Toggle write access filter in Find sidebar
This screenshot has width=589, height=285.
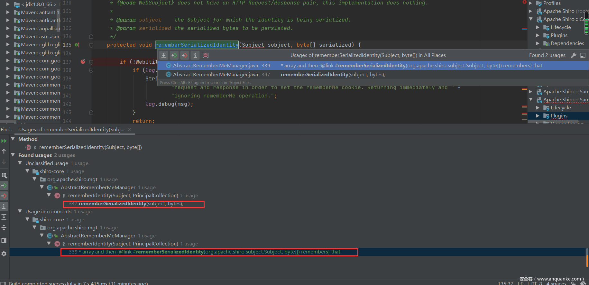4,196
